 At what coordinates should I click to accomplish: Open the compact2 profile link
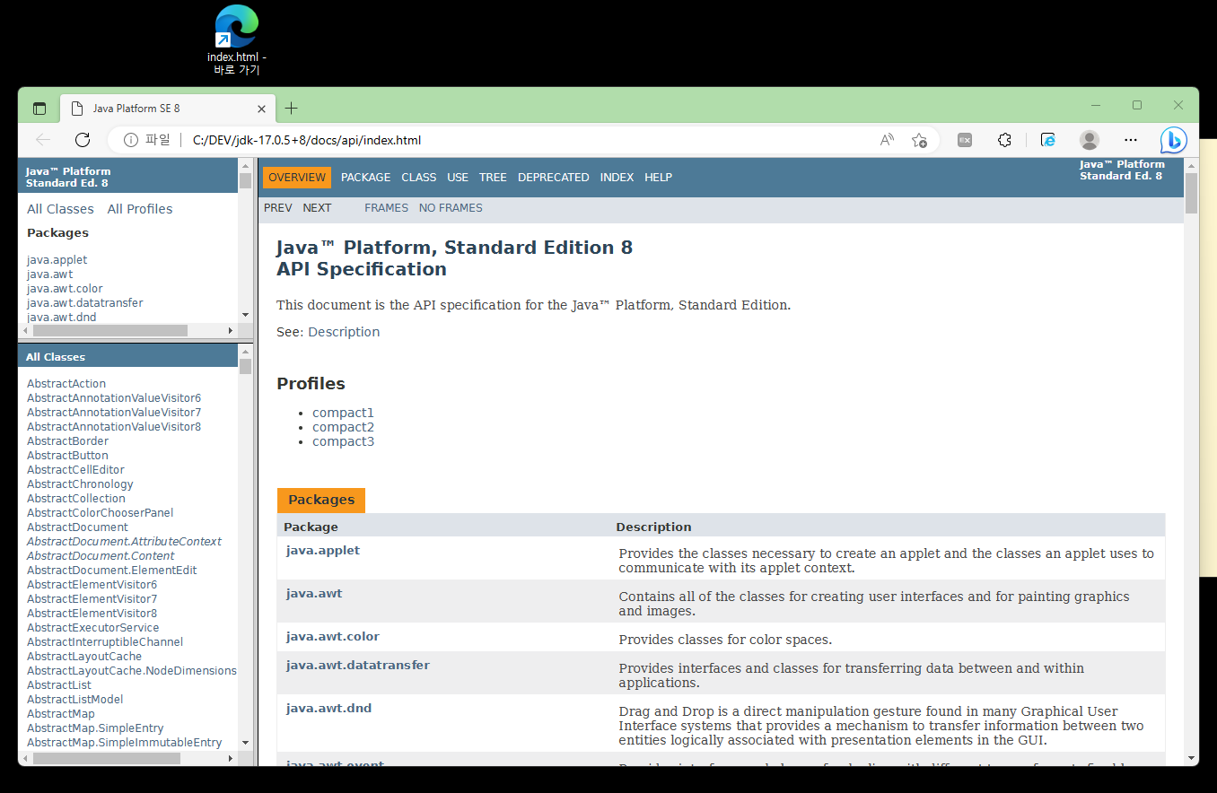point(343,427)
